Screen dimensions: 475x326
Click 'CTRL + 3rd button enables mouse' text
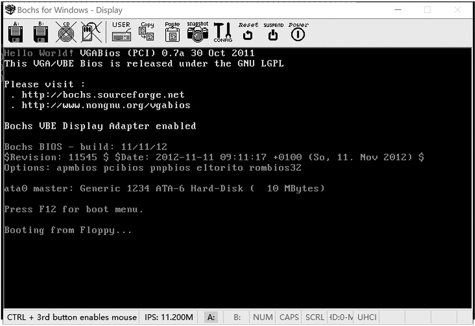point(72,317)
